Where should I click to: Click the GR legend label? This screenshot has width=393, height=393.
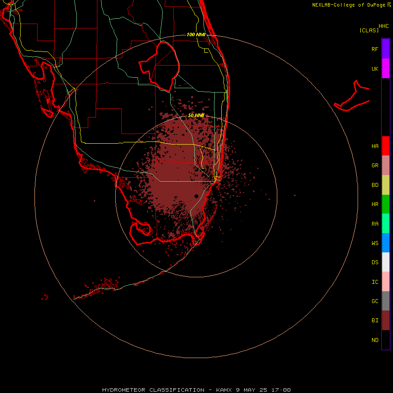pos(375,165)
